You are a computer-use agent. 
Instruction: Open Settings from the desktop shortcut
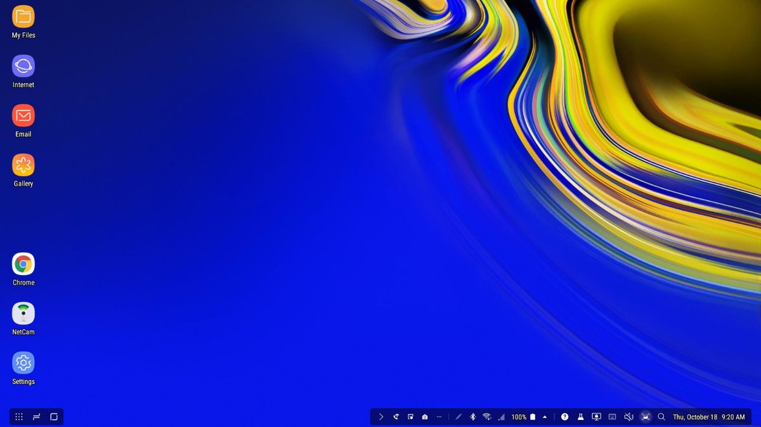point(23,362)
